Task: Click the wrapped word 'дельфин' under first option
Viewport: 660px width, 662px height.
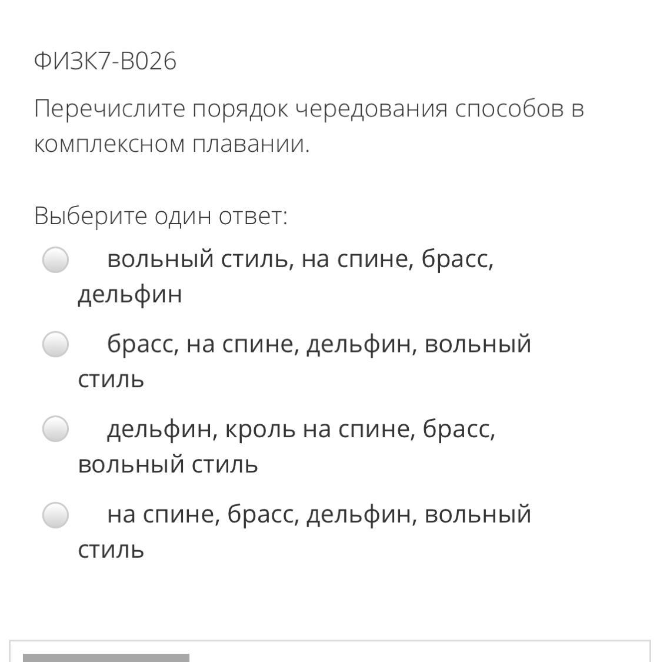Action: (130, 294)
